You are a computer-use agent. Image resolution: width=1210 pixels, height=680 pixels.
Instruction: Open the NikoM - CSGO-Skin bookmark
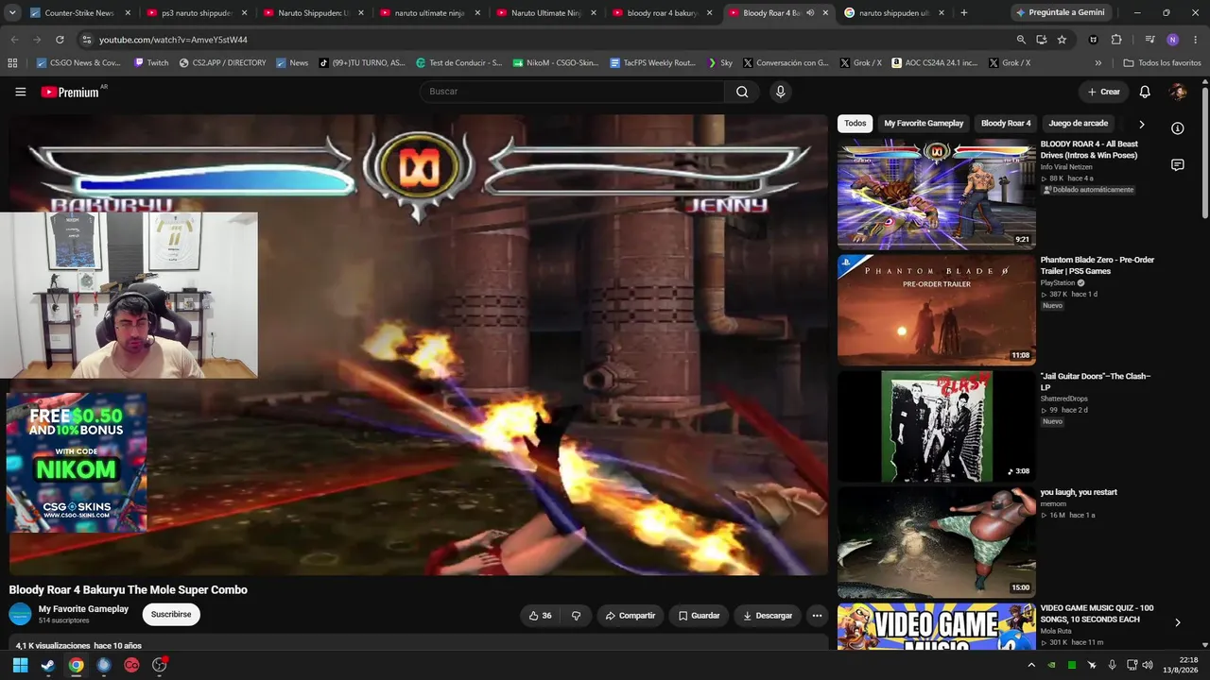(x=556, y=63)
